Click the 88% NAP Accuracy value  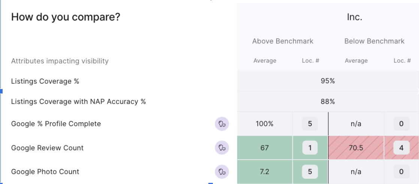[328, 101]
